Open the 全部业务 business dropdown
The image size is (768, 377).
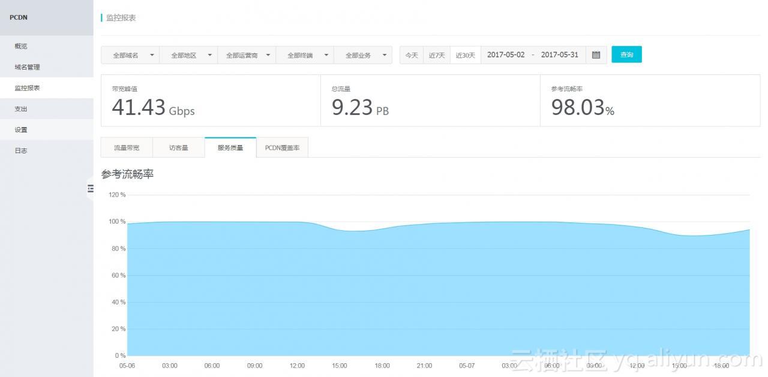tap(363, 55)
